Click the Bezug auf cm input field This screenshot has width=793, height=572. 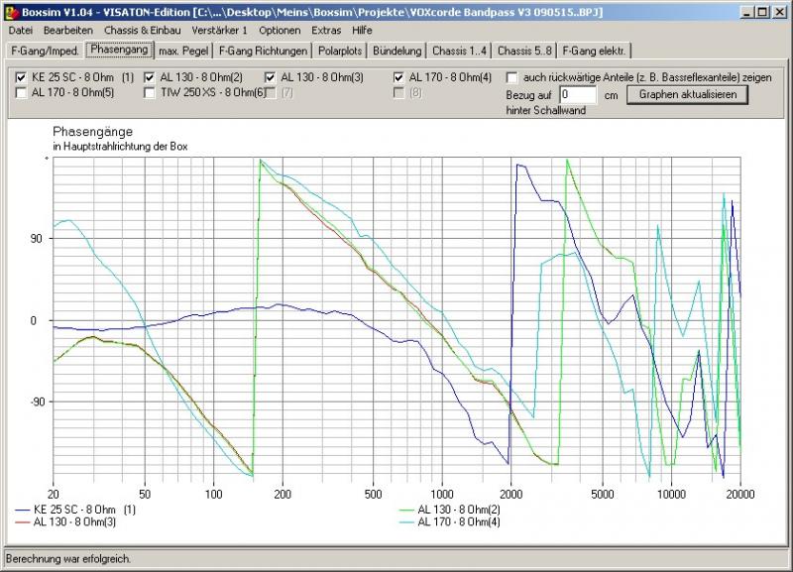(x=577, y=95)
